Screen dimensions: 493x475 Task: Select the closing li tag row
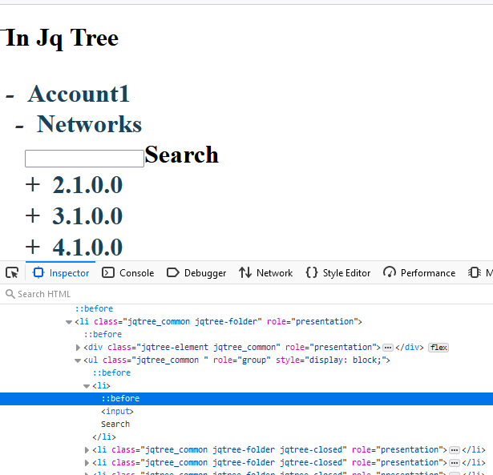[104, 437]
